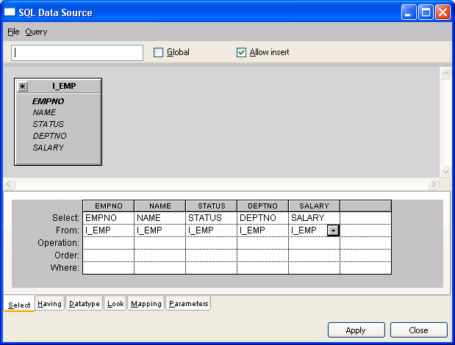Select the EMPNO field in I_EMP table
Viewport: 455px width, 345px height.
pyautogui.click(x=49, y=101)
